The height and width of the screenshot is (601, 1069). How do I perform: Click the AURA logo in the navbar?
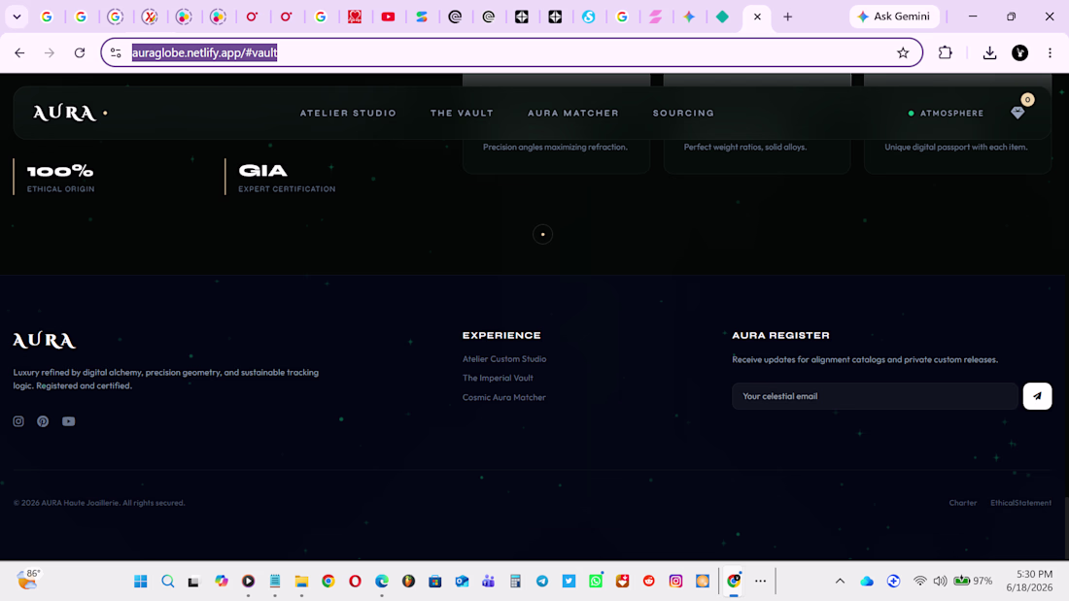click(x=65, y=114)
